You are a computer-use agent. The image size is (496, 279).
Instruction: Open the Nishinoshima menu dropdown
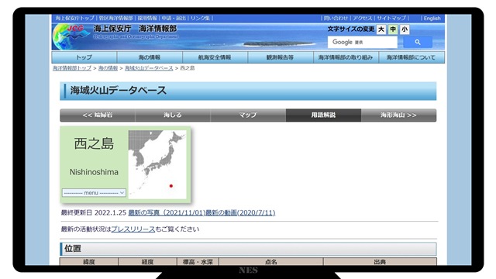tap(94, 193)
